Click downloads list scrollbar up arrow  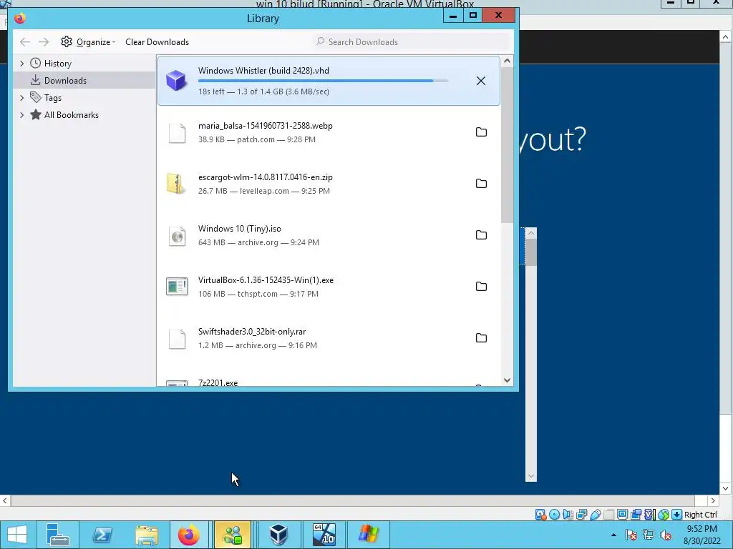point(507,61)
